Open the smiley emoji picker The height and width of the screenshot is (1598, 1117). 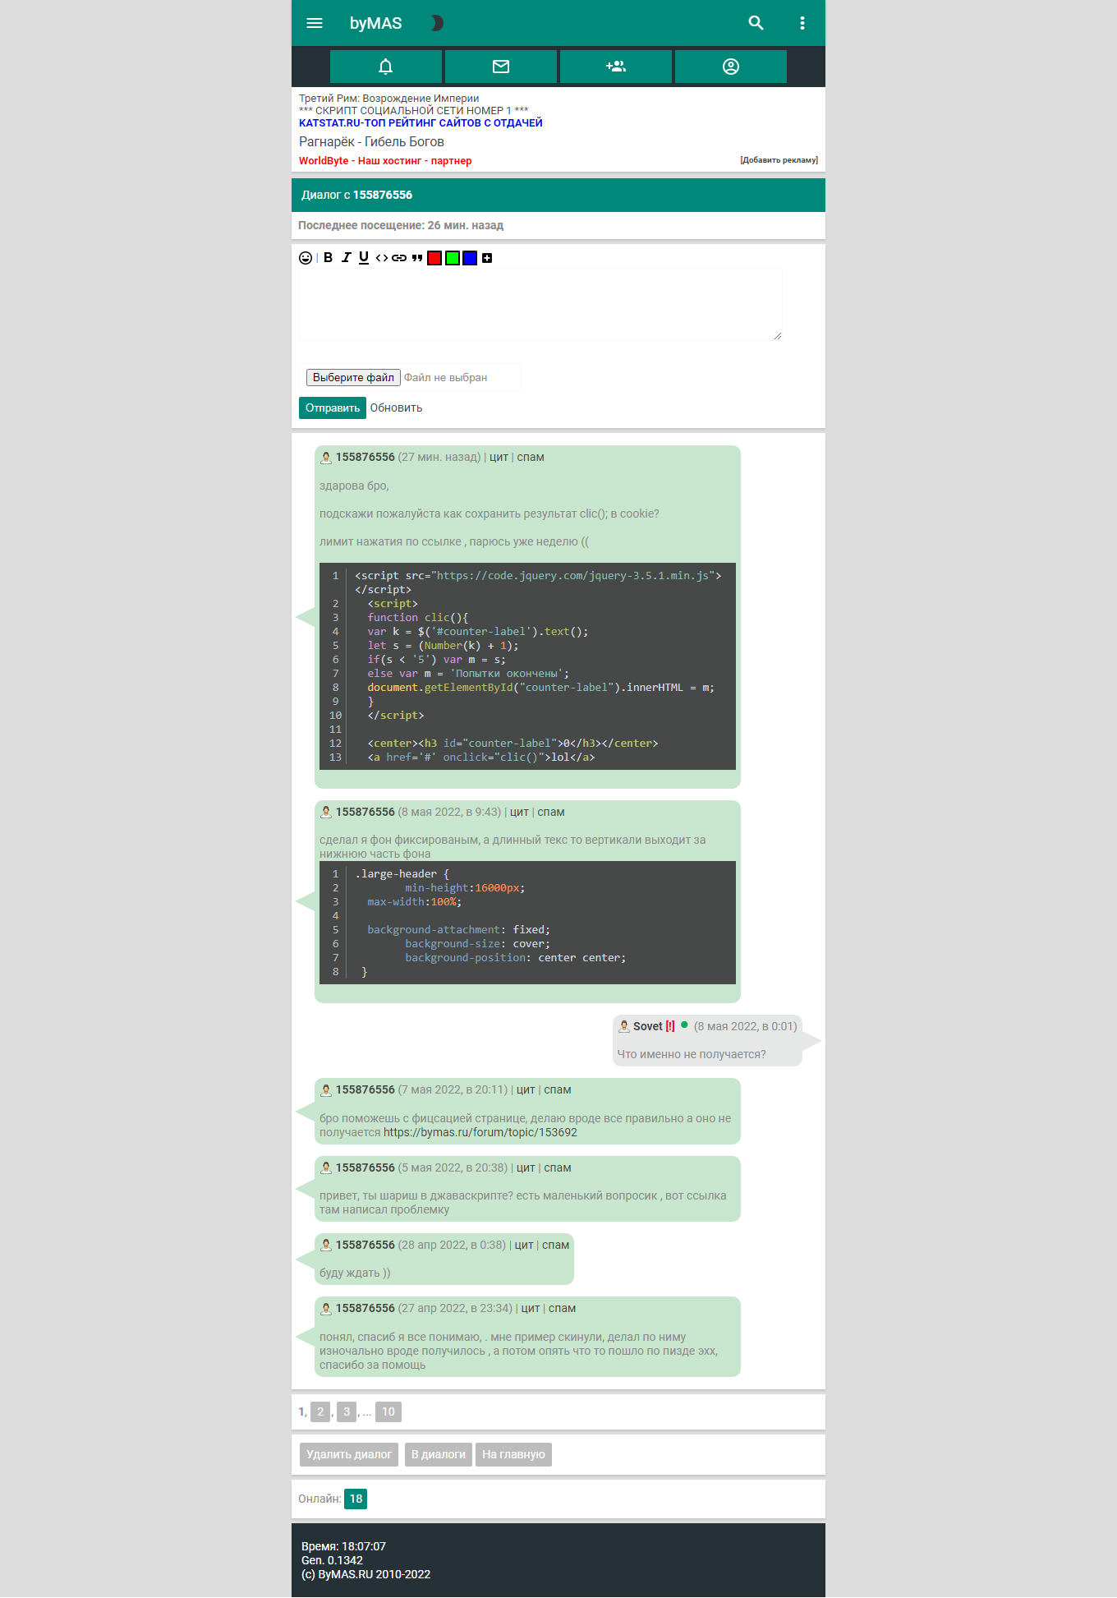tap(306, 258)
